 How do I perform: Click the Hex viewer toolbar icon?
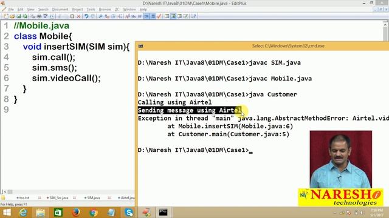134,16
